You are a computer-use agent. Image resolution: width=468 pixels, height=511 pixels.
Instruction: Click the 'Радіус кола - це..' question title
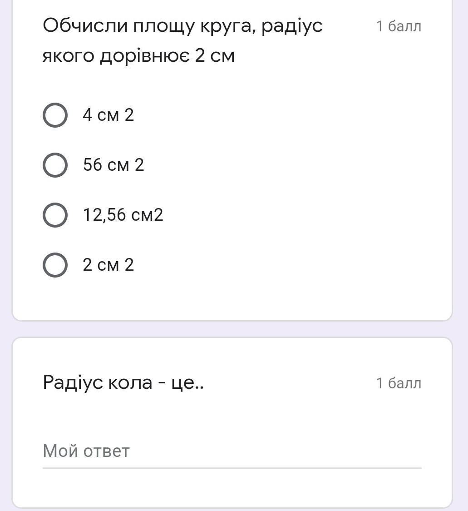pyautogui.click(x=123, y=382)
